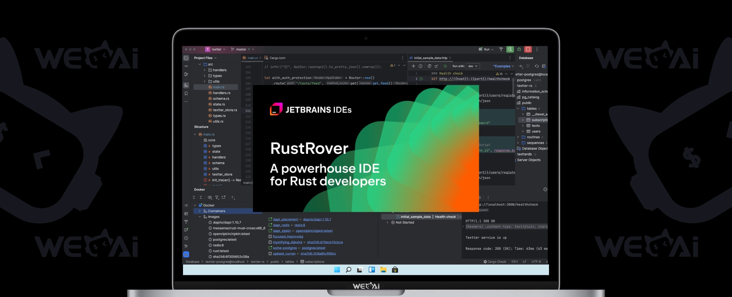Open the Services tool window sidebar icon
Viewport: 732px width, 297px height.
tap(186, 230)
